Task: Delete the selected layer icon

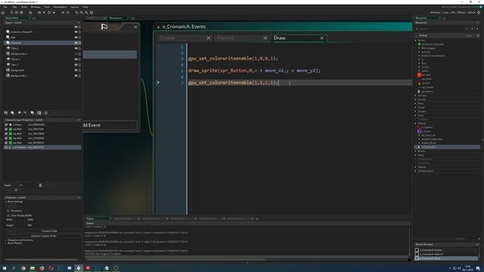Action: point(46,113)
